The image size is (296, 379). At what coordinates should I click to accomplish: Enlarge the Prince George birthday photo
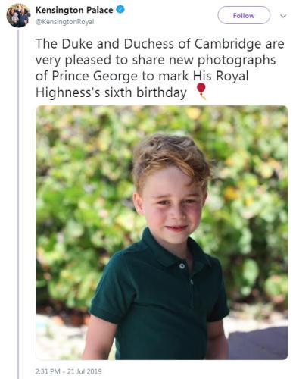pyautogui.click(x=162, y=233)
